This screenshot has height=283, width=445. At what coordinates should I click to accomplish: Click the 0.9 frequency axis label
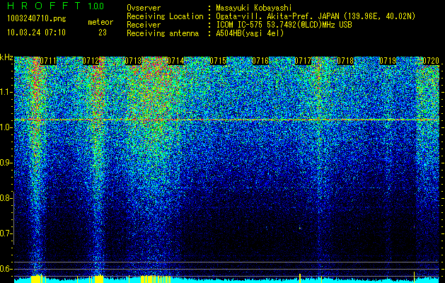[x=6, y=163]
